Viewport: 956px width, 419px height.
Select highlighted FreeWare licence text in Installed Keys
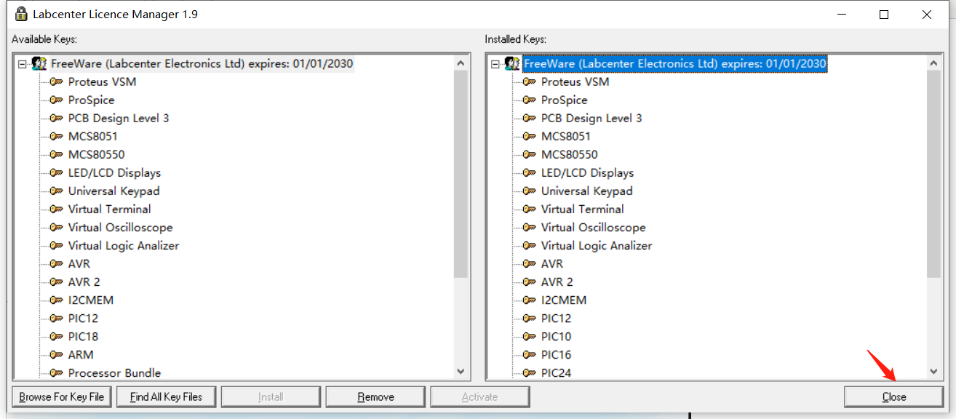[675, 63]
